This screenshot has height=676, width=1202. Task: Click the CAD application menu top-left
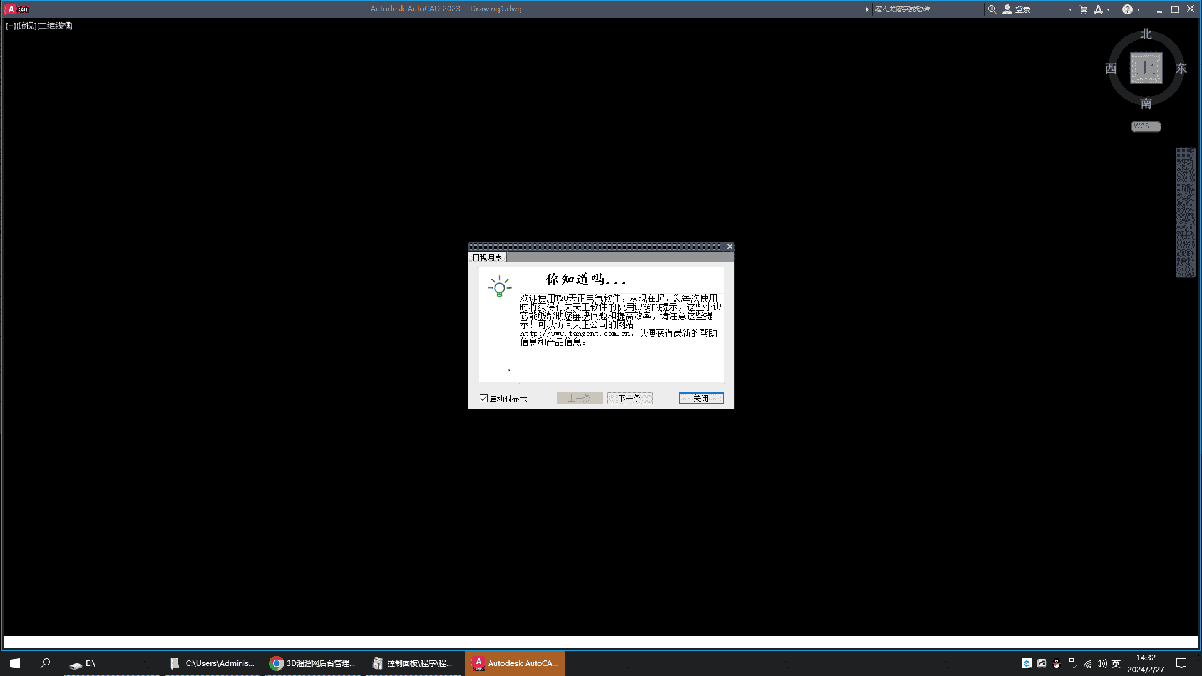pyautogui.click(x=10, y=8)
